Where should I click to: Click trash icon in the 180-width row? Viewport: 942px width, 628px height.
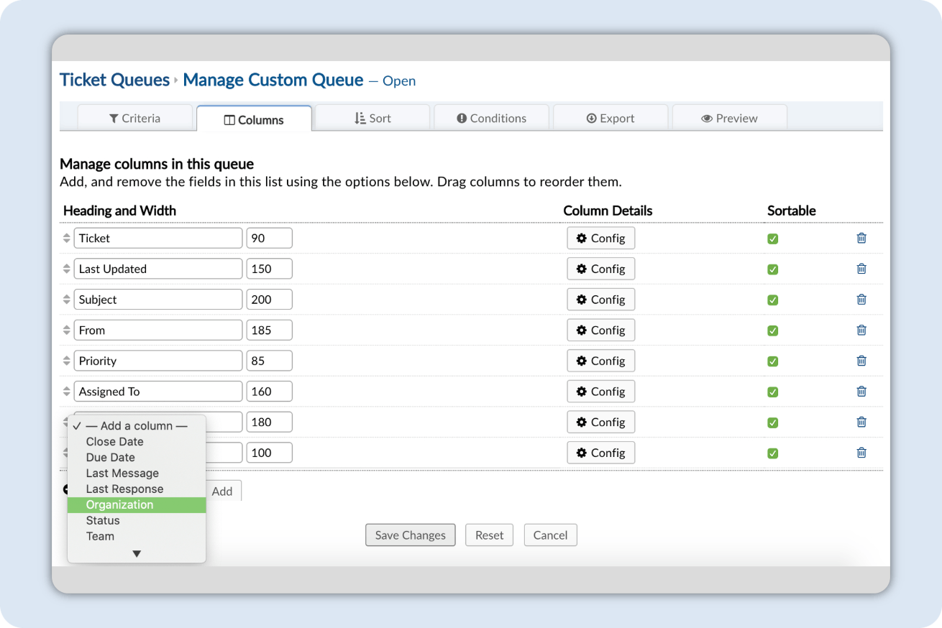[861, 422]
